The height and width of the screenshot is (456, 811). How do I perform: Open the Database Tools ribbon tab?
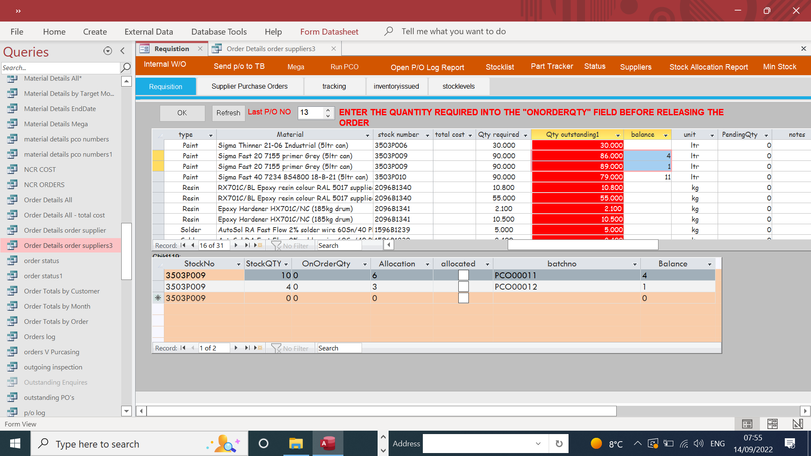coord(219,32)
